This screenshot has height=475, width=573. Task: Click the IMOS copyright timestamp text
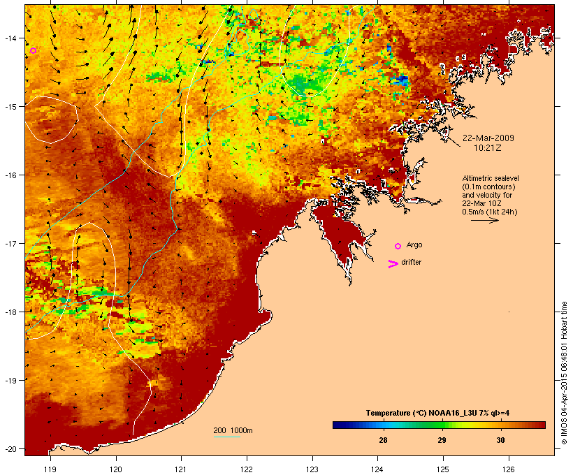point(564,373)
